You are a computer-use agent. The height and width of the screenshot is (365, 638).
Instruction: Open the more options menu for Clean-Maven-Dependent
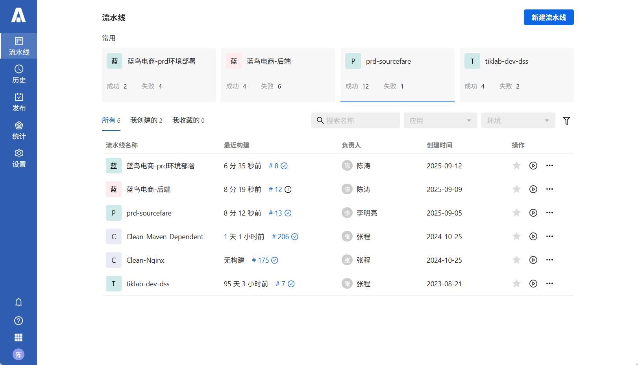[x=550, y=236]
